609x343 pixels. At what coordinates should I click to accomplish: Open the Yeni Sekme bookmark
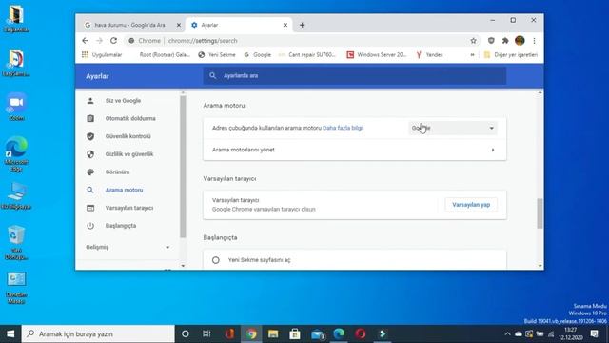click(217, 55)
